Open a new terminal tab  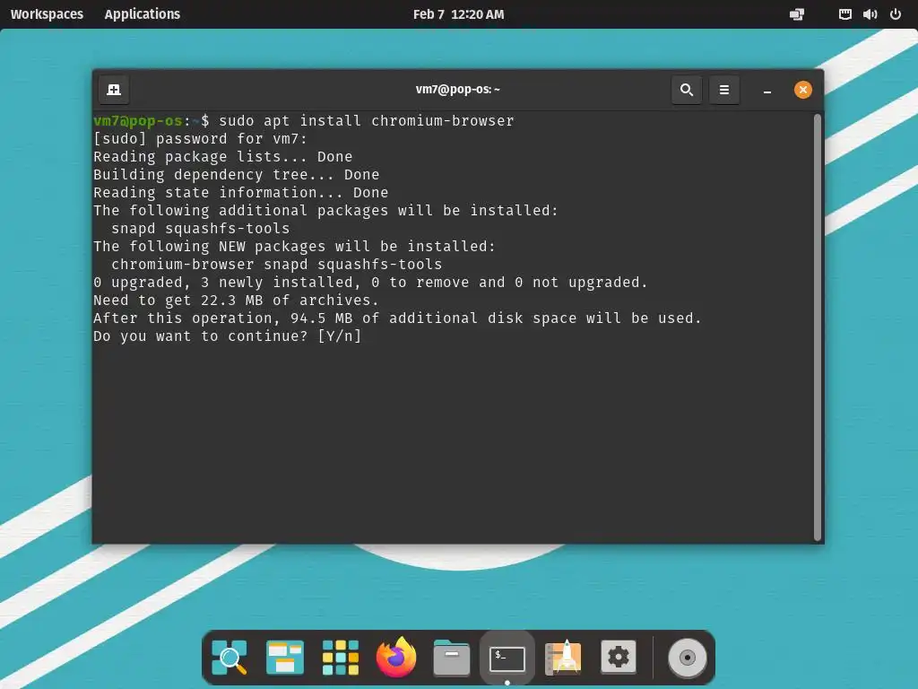pos(114,90)
